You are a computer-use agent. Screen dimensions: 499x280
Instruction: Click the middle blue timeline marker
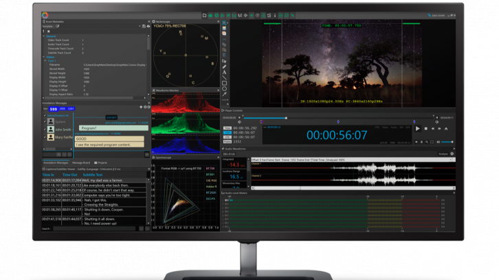pyautogui.click(x=338, y=121)
